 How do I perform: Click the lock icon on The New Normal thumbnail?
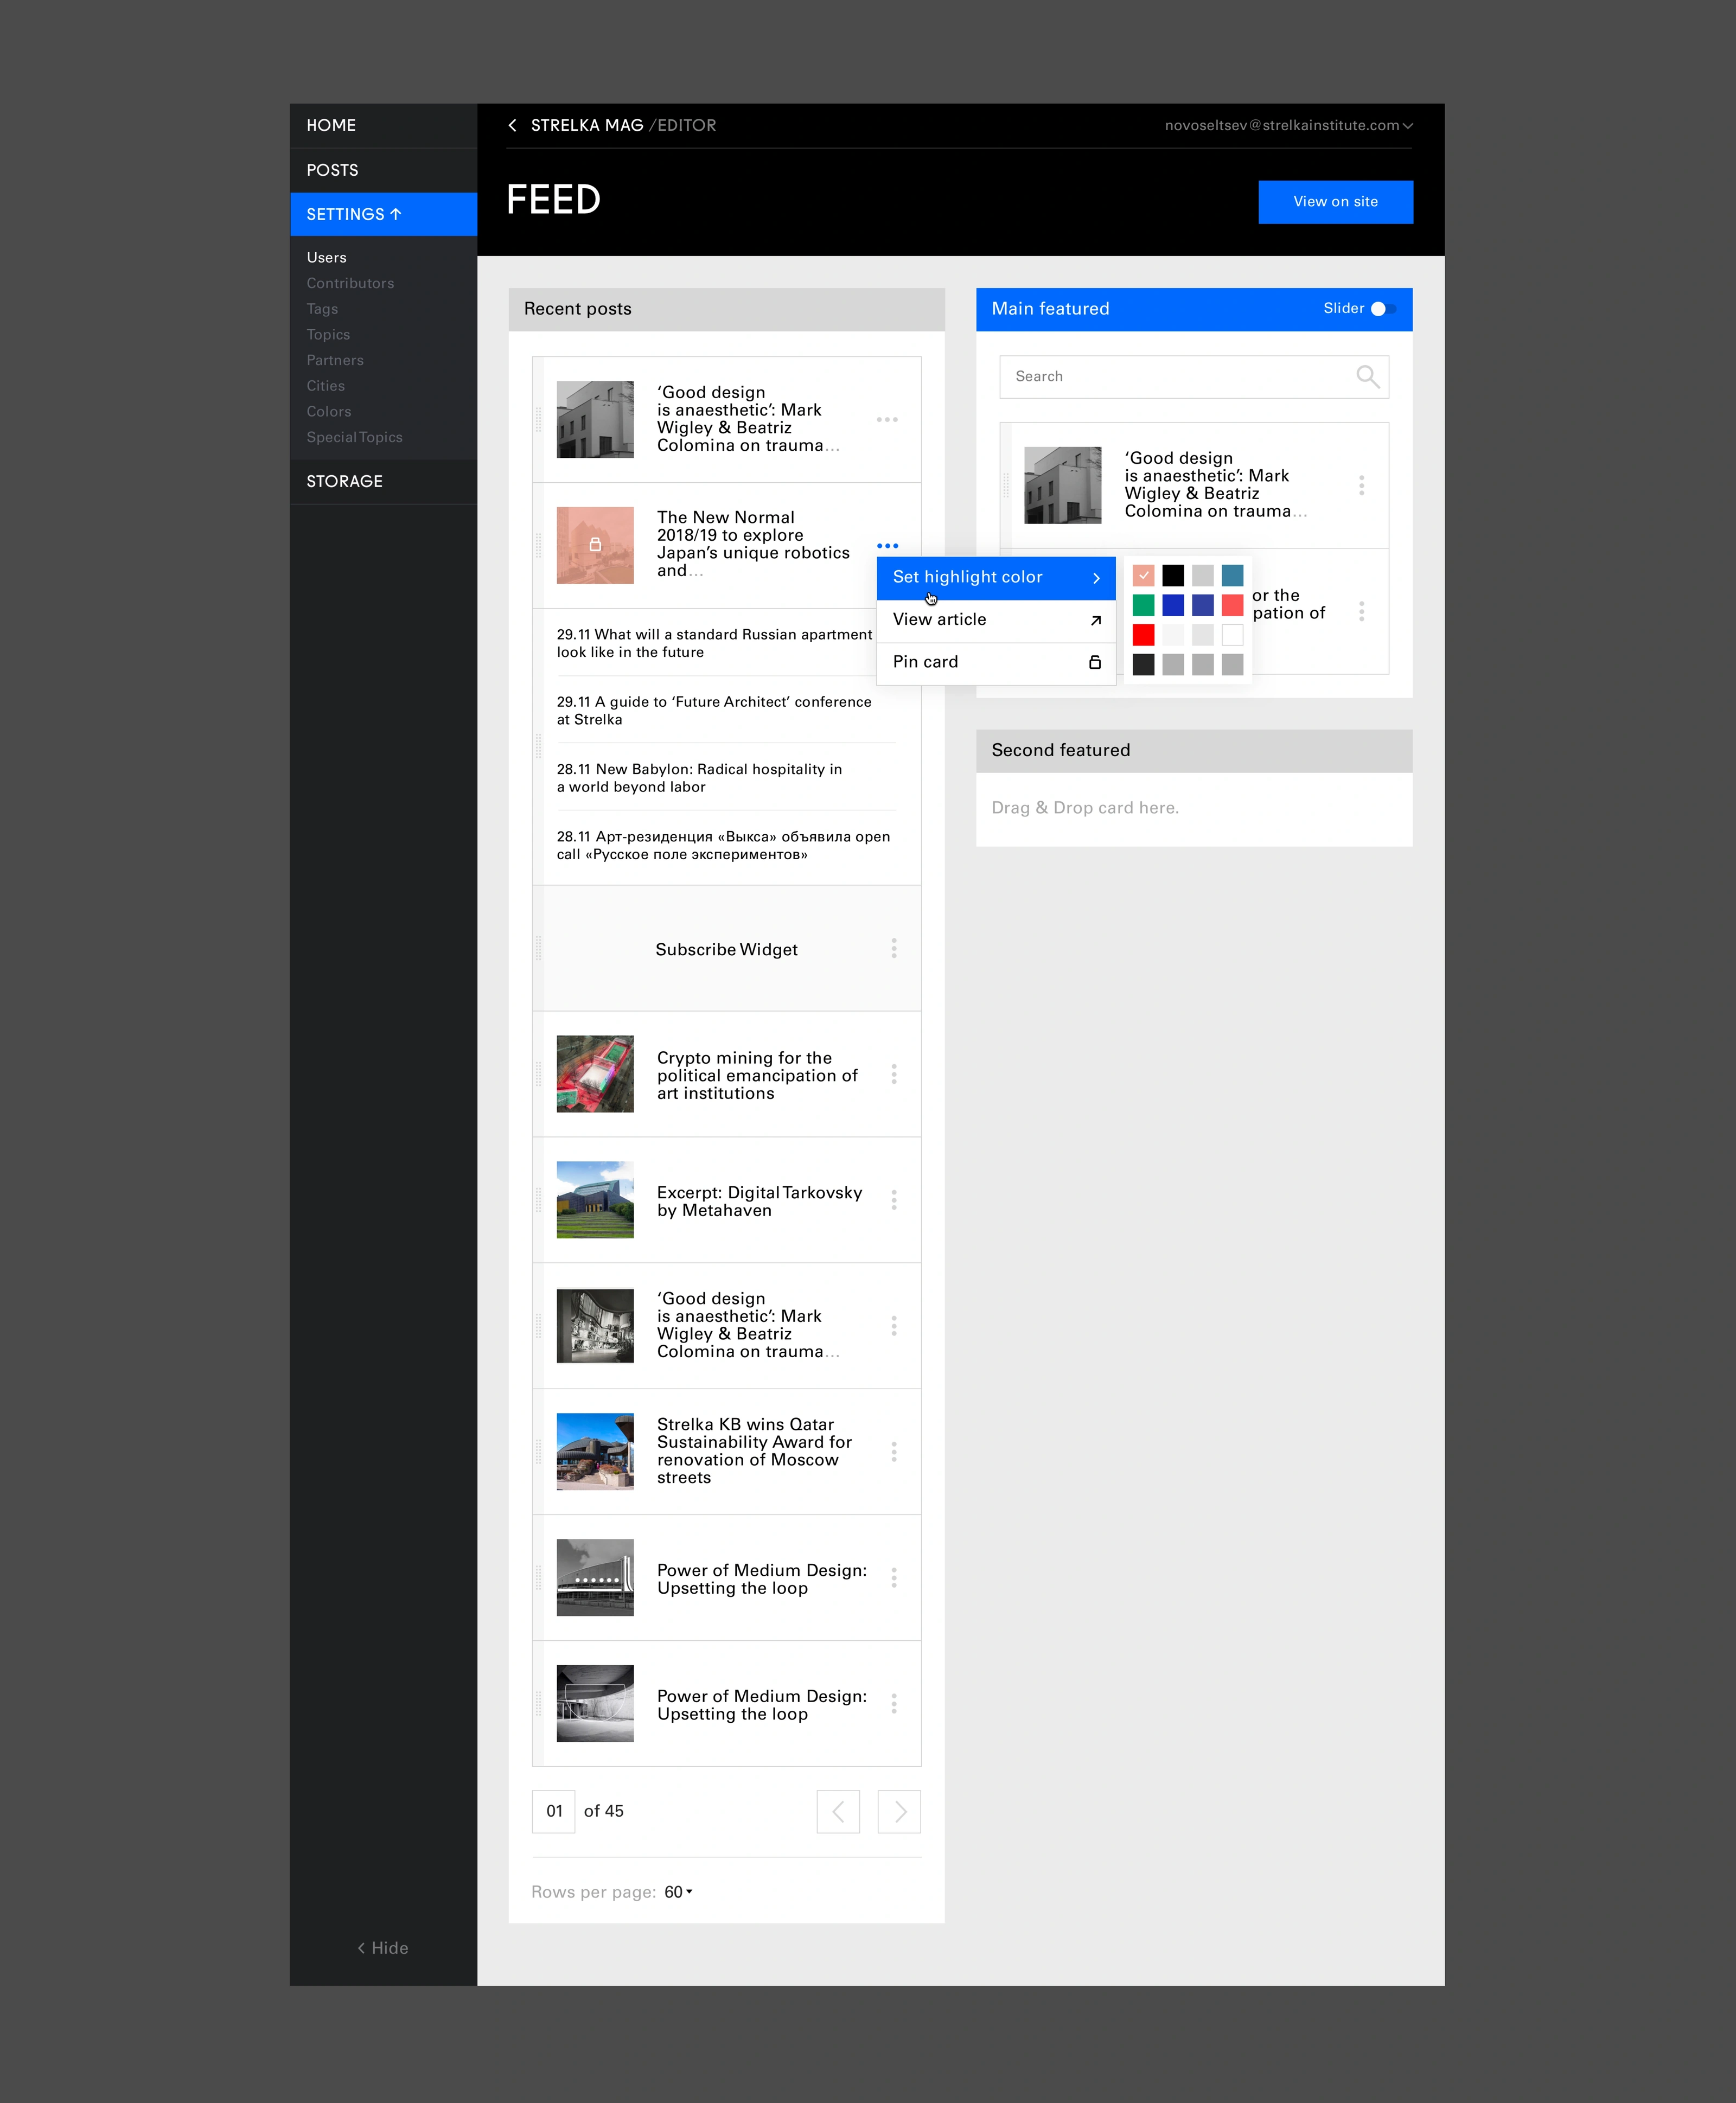(x=595, y=545)
